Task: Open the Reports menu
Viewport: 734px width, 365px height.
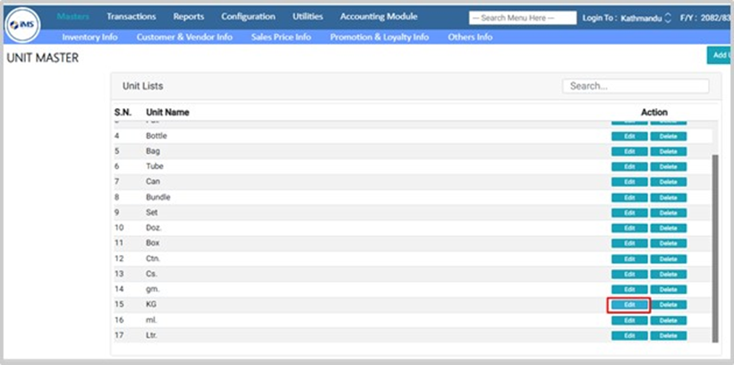Action: [x=188, y=17]
